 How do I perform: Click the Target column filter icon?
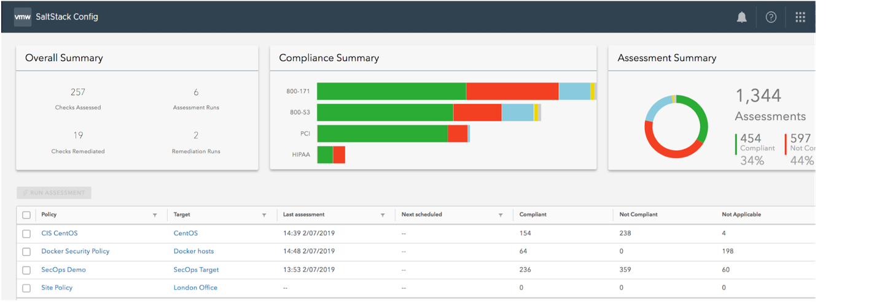click(x=264, y=215)
